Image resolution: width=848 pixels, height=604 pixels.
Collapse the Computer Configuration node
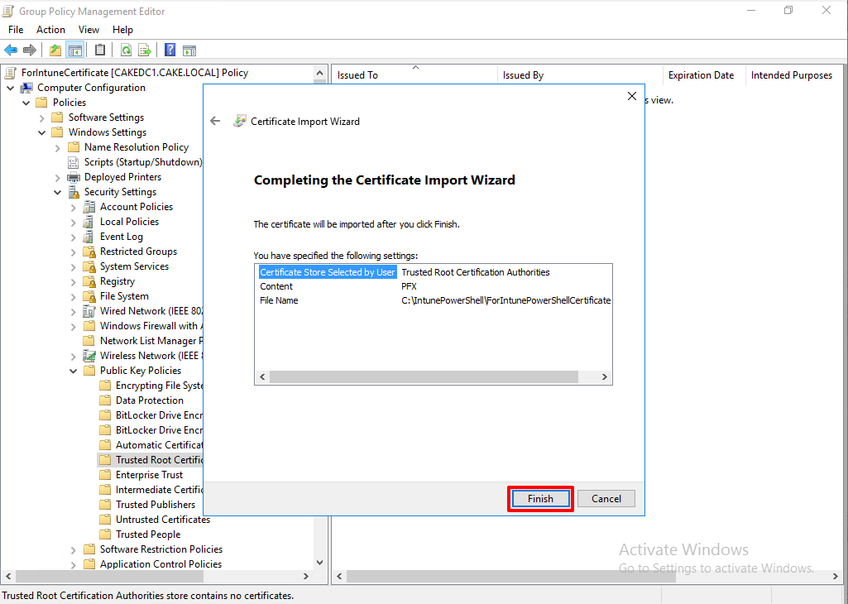(10, 88)
